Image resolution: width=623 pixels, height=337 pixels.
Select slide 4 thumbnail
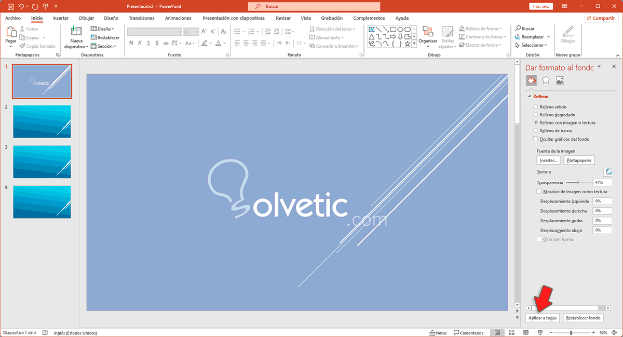[42, 202]
